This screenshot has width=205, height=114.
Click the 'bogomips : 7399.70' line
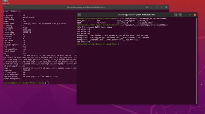point(17,70)
